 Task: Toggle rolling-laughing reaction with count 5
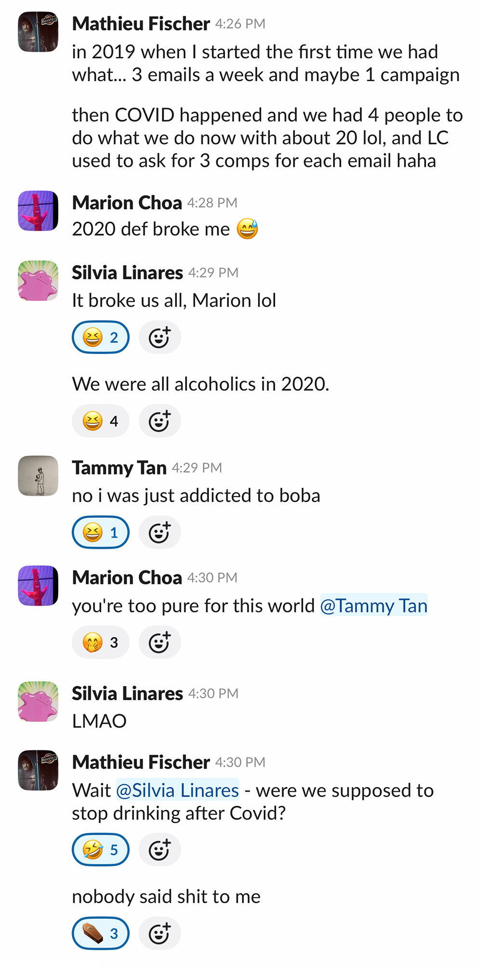pyautogui.click(x=101, y=850)
